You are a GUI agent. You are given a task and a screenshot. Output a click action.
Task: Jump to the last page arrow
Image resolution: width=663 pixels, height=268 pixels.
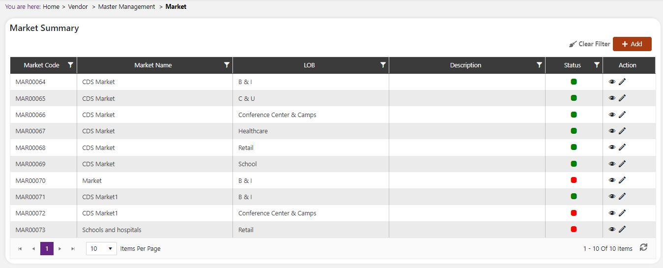point(73,249)
